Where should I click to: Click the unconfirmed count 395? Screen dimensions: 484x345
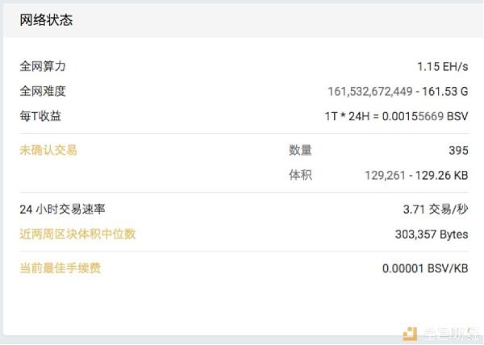point(458,150)
